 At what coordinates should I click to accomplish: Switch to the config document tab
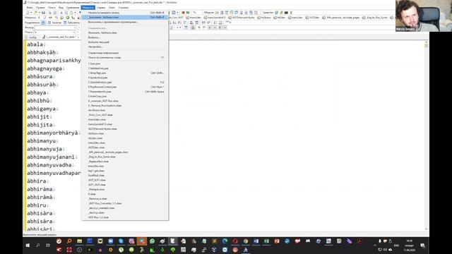(x=32, y=37)
